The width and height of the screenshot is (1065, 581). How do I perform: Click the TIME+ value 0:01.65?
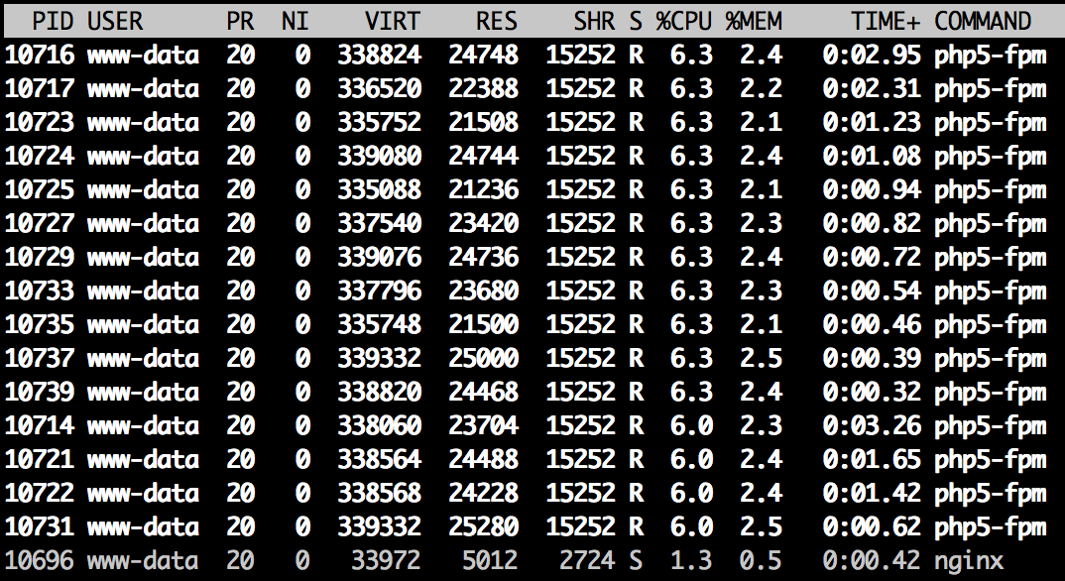coord(872,459)
